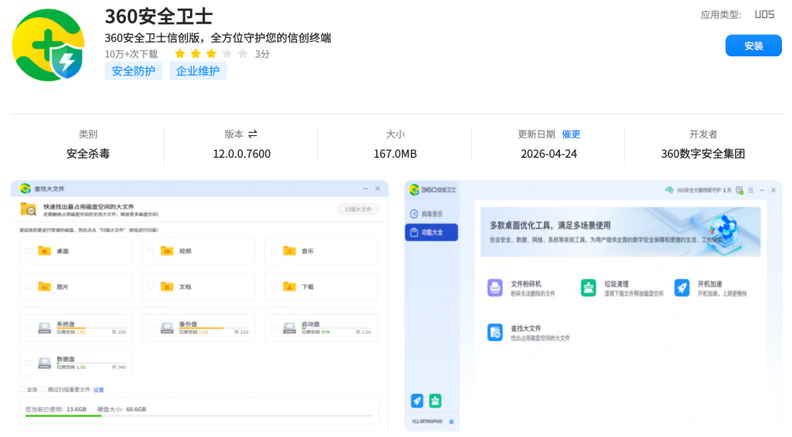
Task: Click the 数据盘 drive icon
Action: point(44,362)
